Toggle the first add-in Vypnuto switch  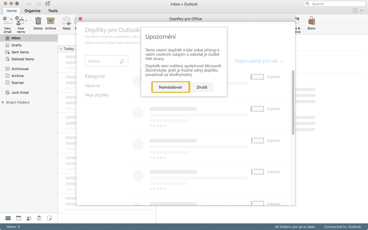[257, 77]
